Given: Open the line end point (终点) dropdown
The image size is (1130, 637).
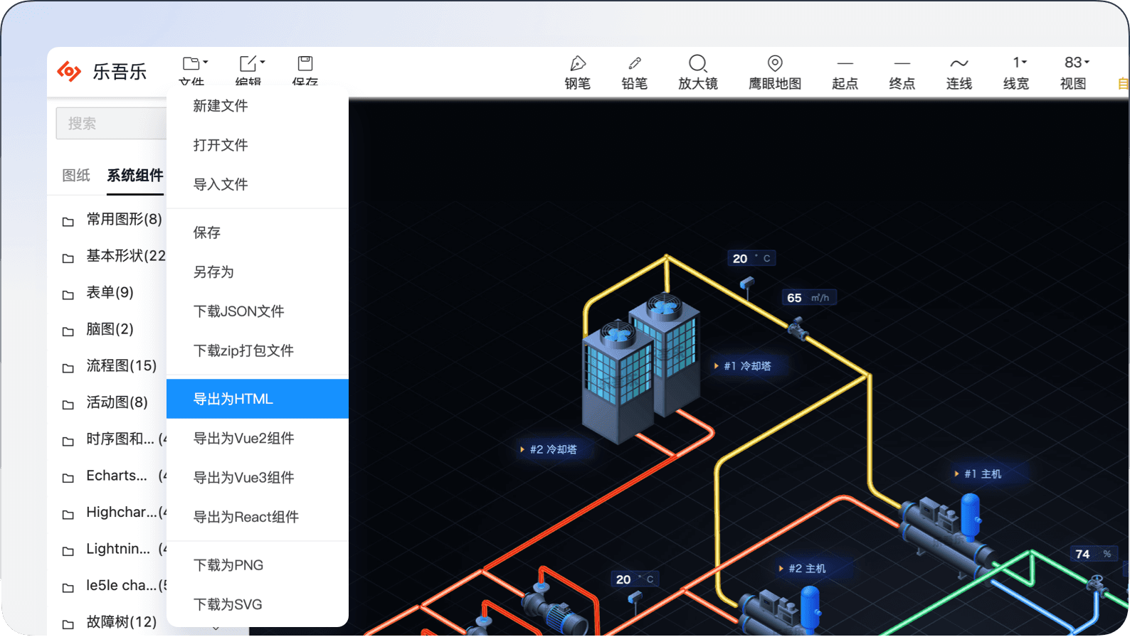Looking at the screenshot, I should [x=902, y=72].
